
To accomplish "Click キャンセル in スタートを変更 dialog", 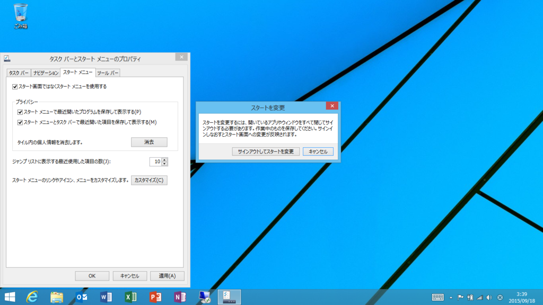I will click(318, 151).
